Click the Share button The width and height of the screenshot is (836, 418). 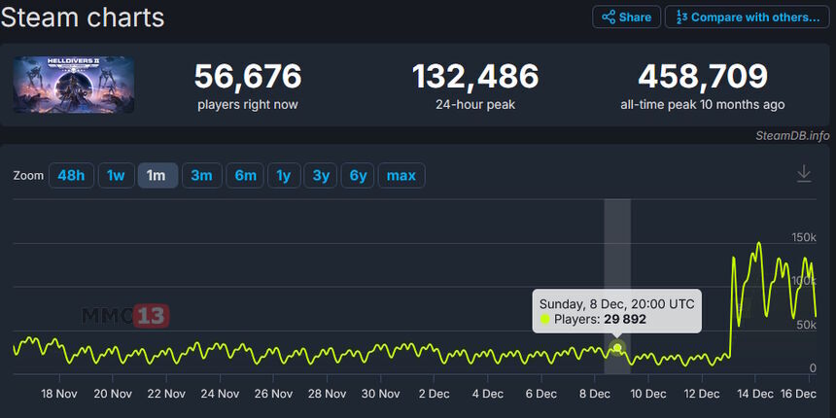pos(626,17)
